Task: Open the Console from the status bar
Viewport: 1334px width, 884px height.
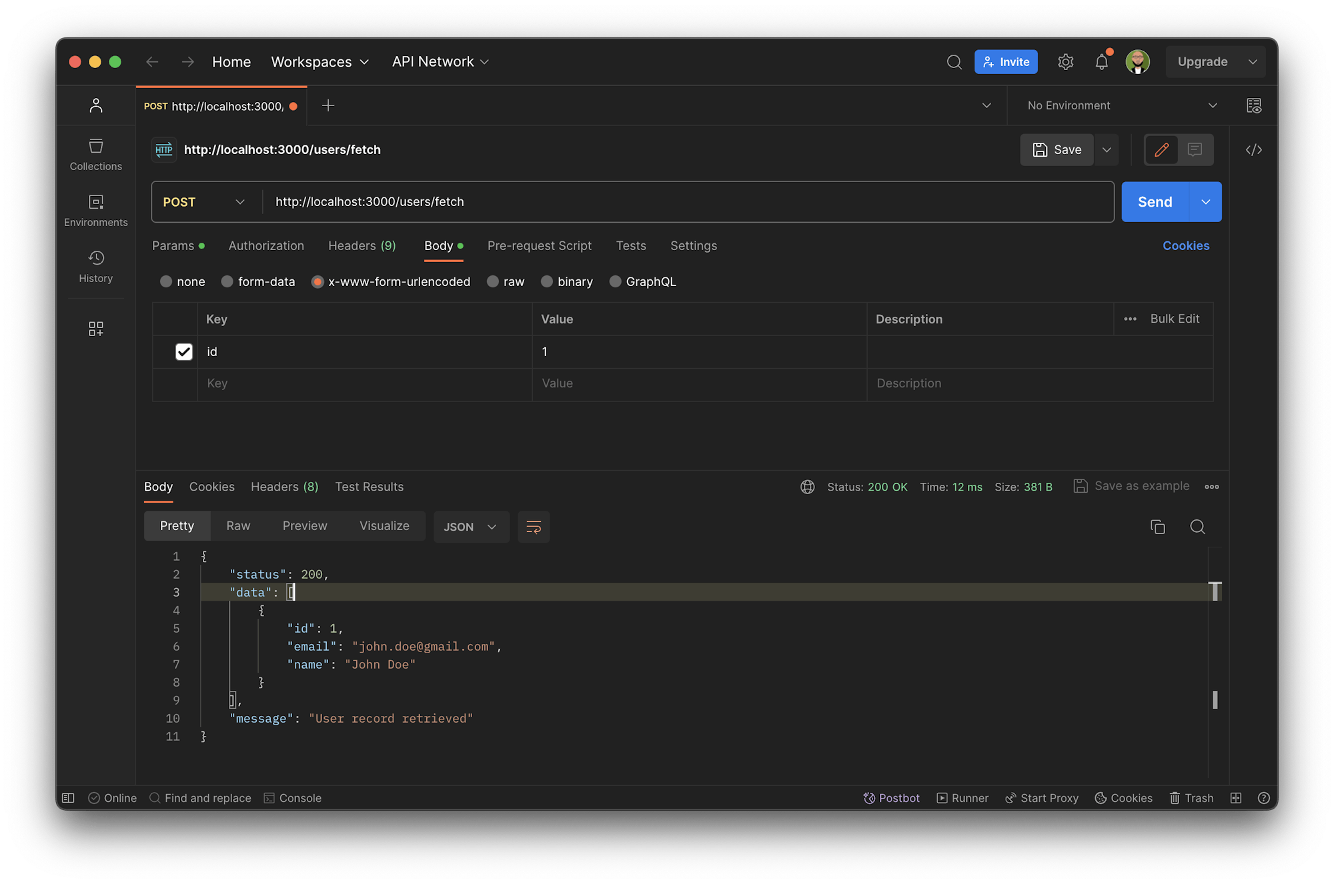Action: (293, 797)
